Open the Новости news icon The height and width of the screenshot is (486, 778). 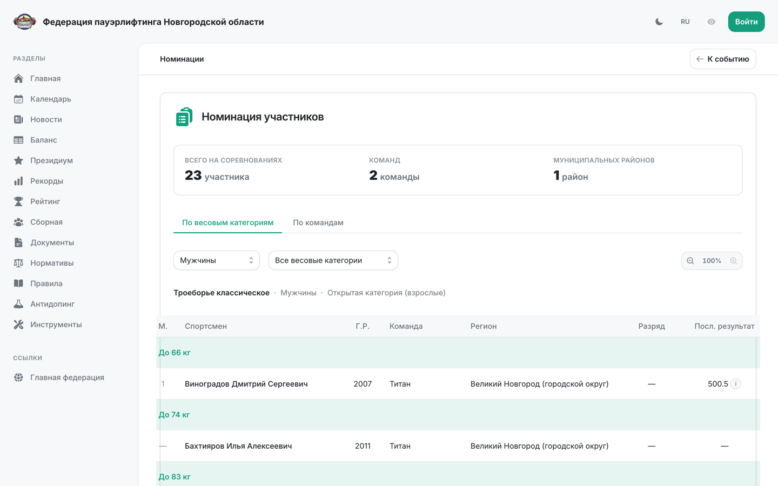point(18,119)
